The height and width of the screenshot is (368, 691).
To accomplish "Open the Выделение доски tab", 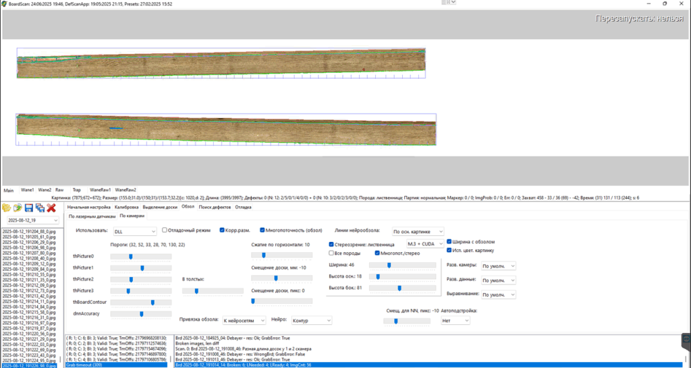I will (x=161, y=206).
